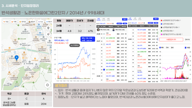Select the 맛집 category chip
This screenshot has height=108, width=192.
pos(6,22)
